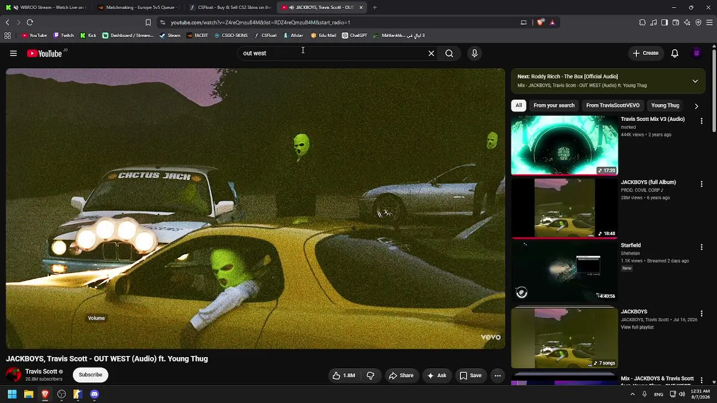Open Twitch bookmark
Viewport: 717px width, 403px height.
pos(64,35)
